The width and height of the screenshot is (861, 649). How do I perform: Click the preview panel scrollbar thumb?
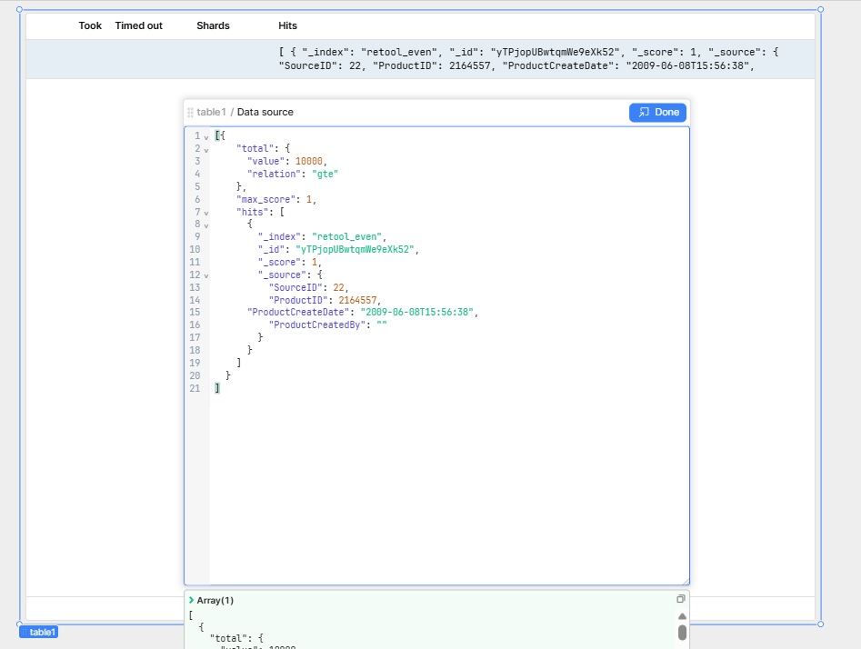(682, 633)
